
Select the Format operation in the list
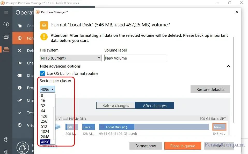(23, 38)
